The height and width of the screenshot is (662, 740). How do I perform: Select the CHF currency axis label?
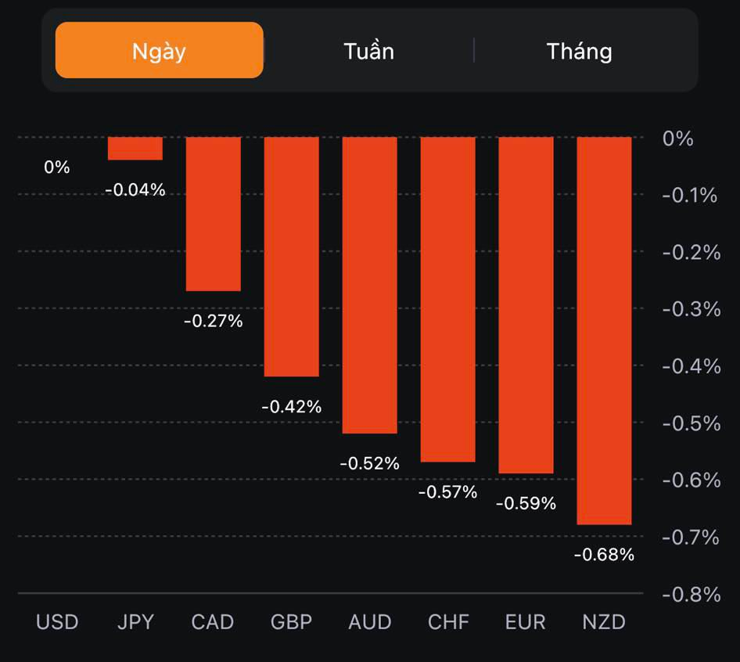click(x=448, y=622)
